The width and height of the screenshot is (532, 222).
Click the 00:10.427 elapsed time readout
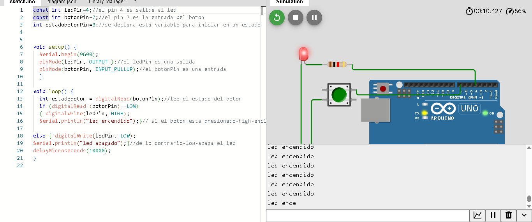pyautogui.click(x=488, y=11)
